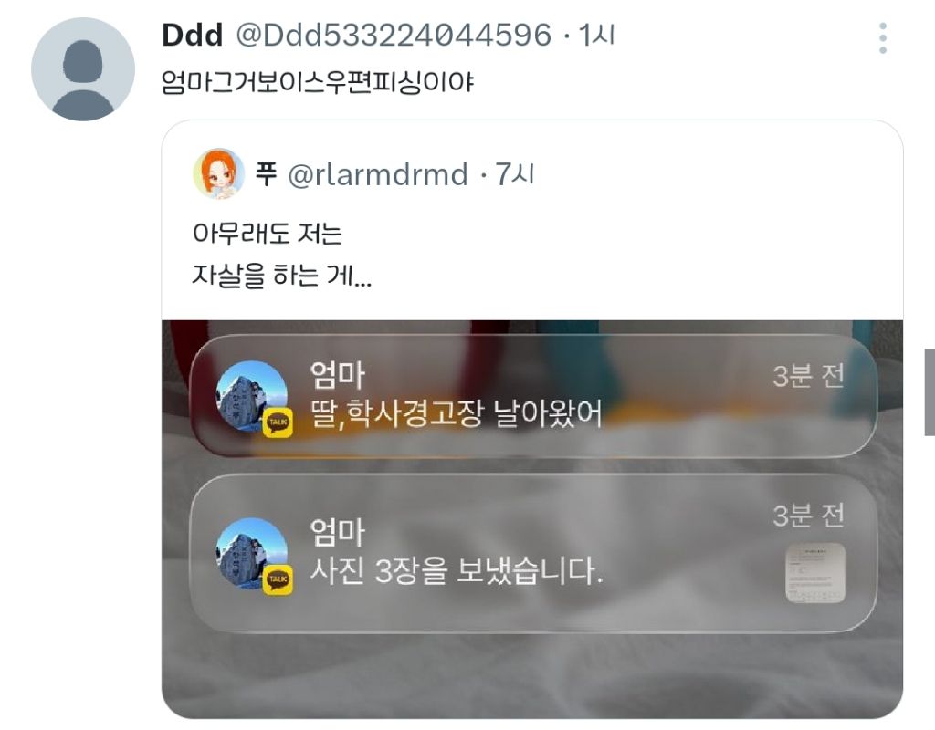This screenshot has width=935, height=730.
Task: Open the quoted tweet text 아무래도 저는
Action: (268, 233)
